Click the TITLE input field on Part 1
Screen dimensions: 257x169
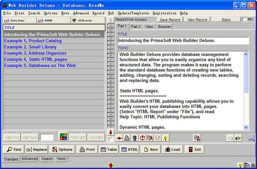pos(183,41)
